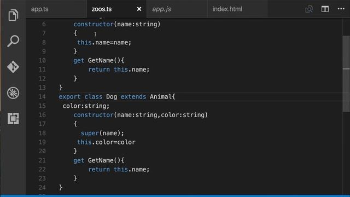Click 'Dog' class name on line 14

click(x=112, y=97)
